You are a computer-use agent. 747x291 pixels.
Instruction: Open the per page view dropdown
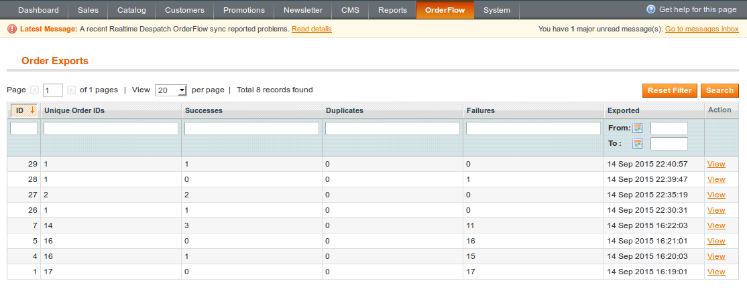[x=170, y=90]
